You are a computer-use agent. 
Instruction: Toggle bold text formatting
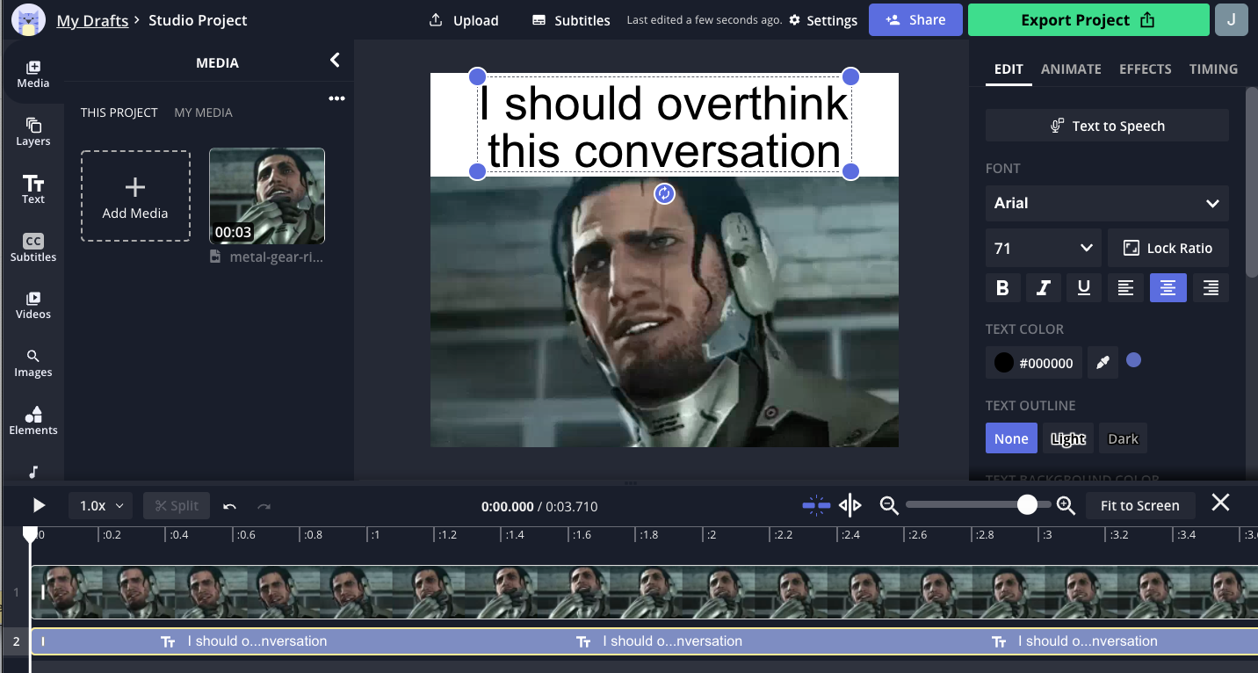(1002, 288)
